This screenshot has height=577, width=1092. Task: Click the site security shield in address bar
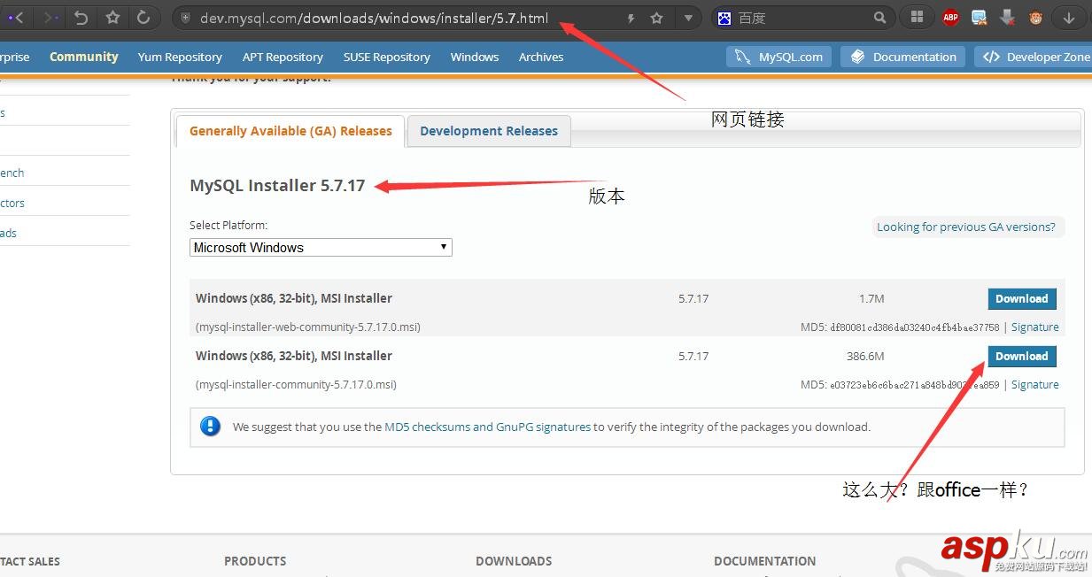185,18
